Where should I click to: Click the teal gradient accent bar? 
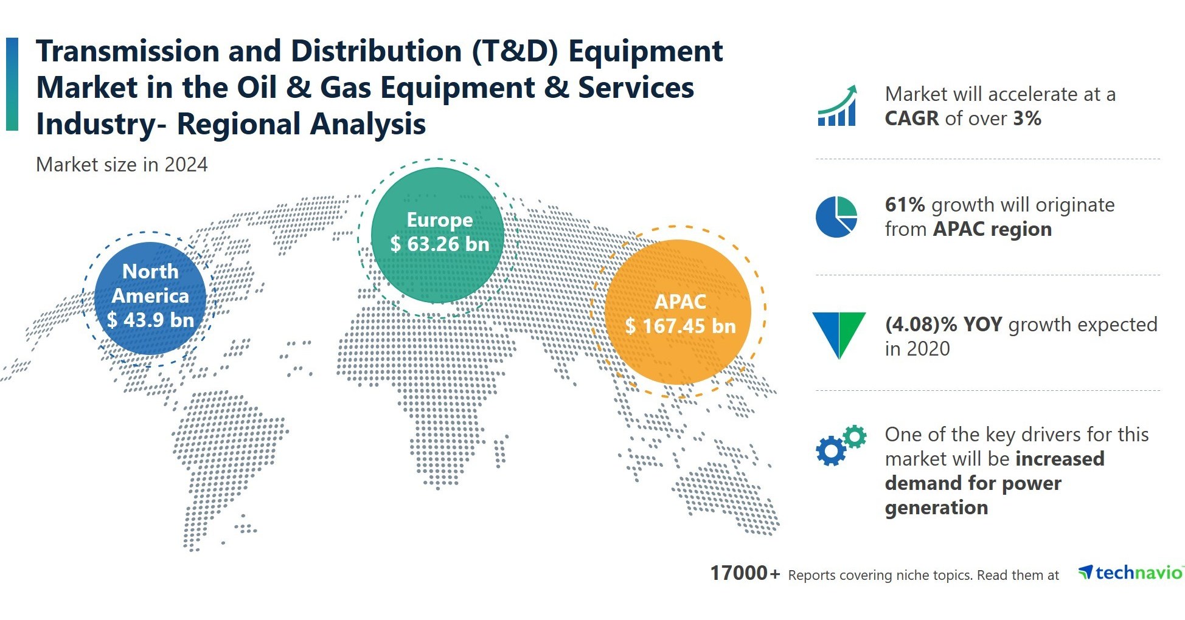(x=11, y=85)
